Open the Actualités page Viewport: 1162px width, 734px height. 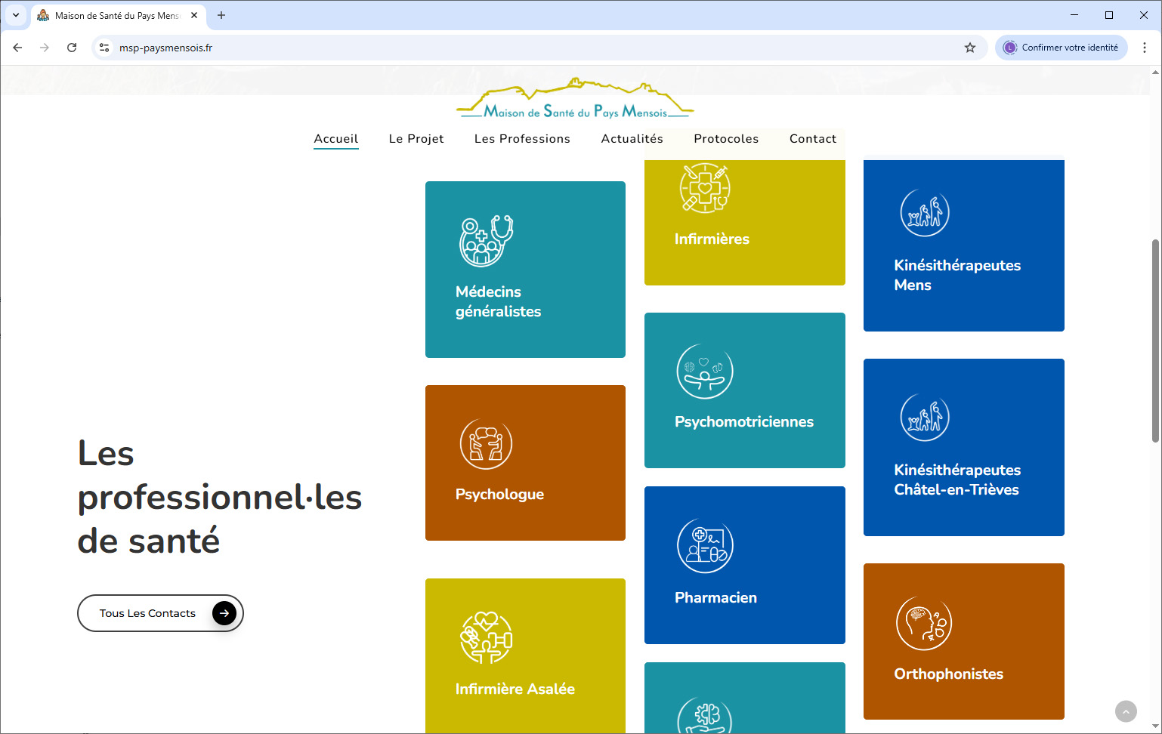point(632,139)
